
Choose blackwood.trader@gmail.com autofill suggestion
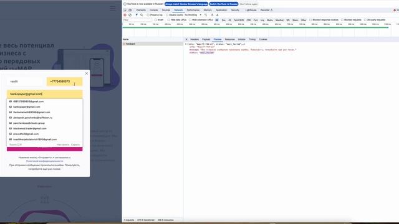[x=45, y=129]
